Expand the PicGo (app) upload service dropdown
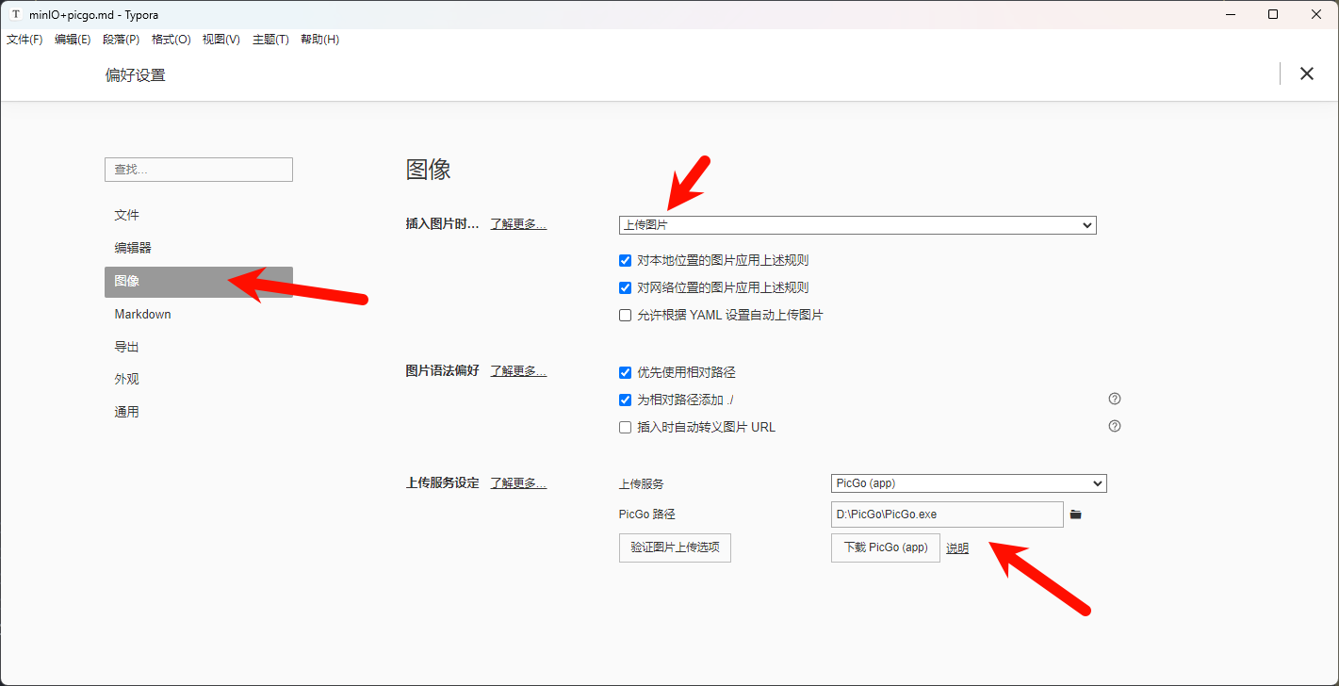The height and width of the screenshot is (686, 1339). [x=969, y=483]
